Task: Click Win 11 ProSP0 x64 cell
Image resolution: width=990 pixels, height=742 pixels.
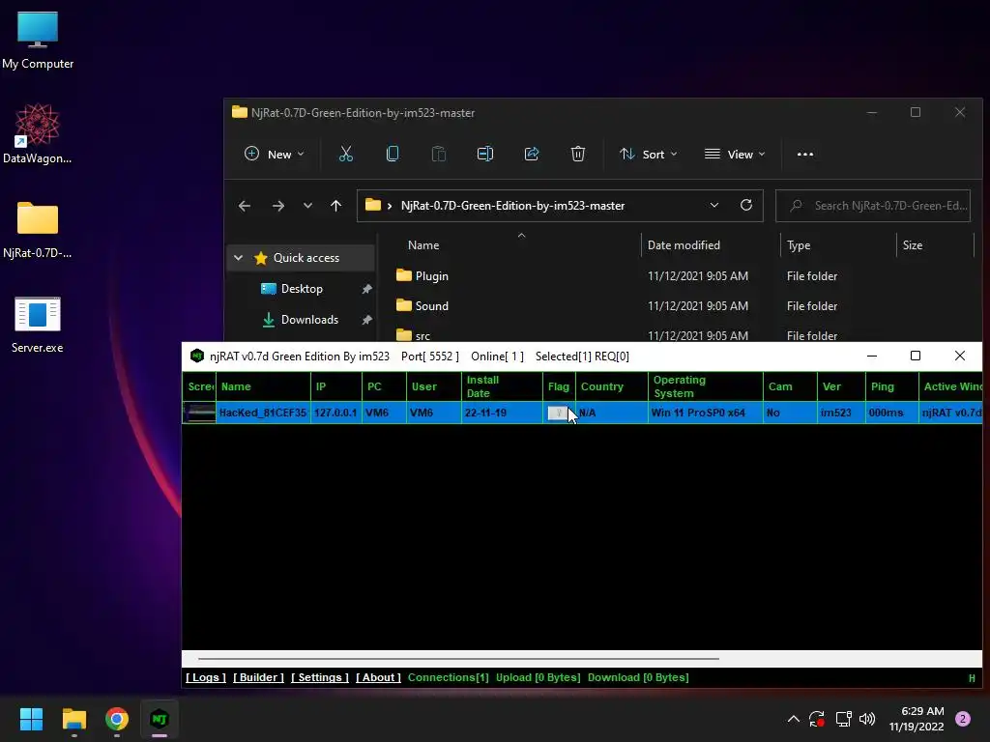Action: pyautogui.click(x=706, y=413)
